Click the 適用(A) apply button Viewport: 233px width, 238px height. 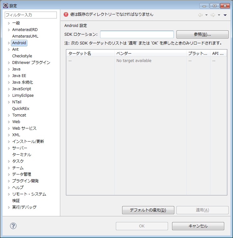(x=203, y=210)
